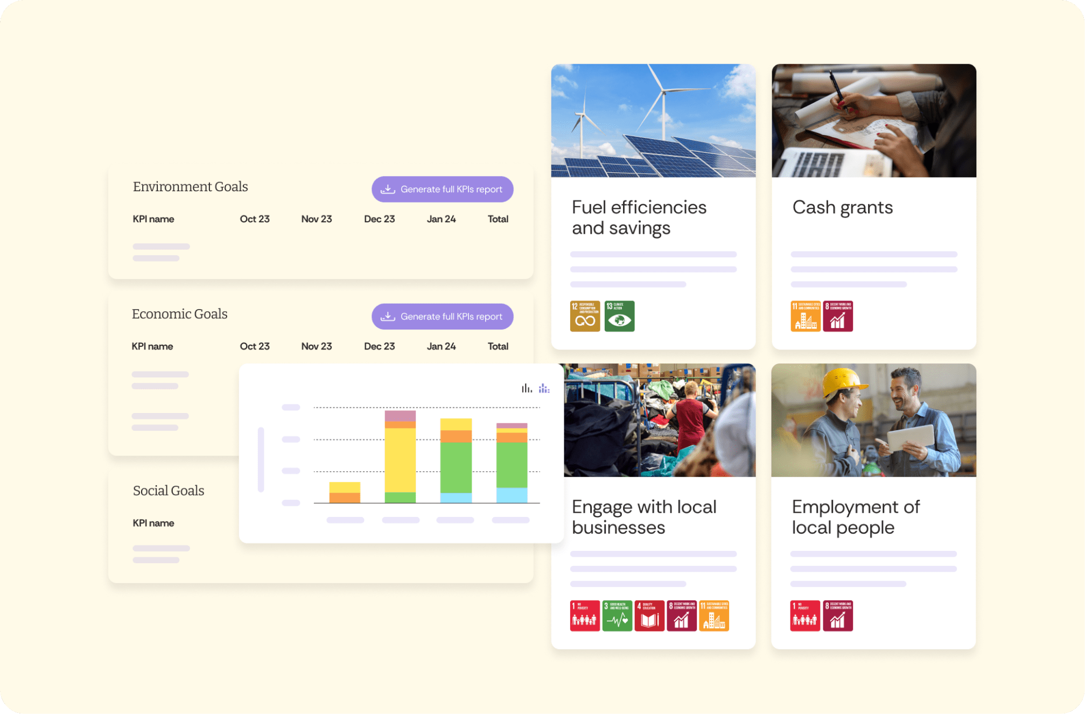The width and height of the screenshot is (1085, 714).
Task: Click SDG 11 icon under Cash grants
Action: click(x=805, y=316)
